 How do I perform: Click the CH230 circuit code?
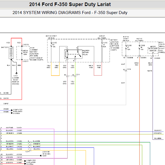[19, 147]
